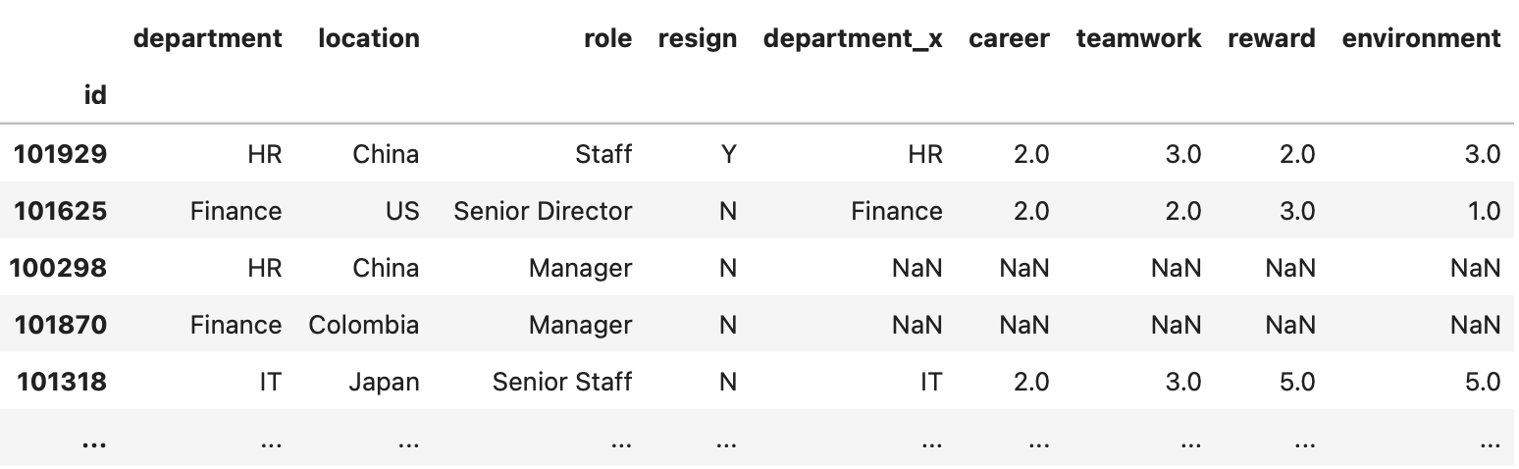Click the Colombia location cell

[x=363, y=325]
